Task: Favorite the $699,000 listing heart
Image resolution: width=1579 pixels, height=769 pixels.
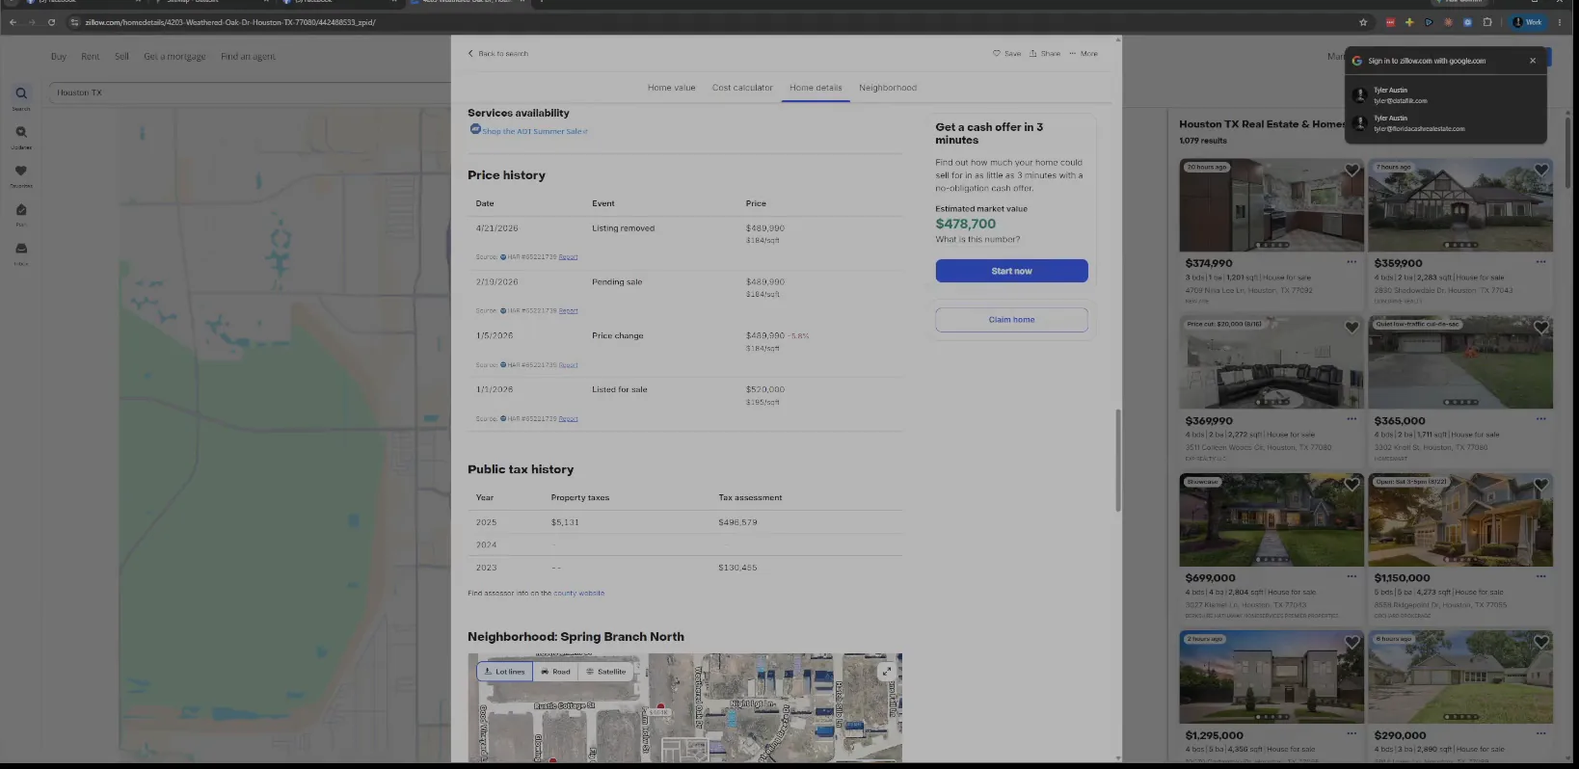Action: click(1352, 485)
